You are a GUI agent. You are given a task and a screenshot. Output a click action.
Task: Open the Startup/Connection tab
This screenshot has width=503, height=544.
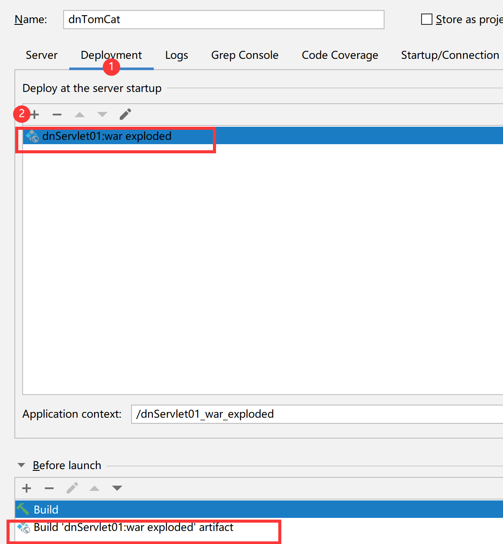[450, 55]
